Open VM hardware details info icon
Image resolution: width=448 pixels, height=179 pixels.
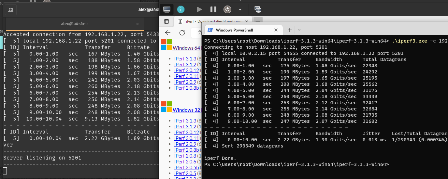(181, 9)
